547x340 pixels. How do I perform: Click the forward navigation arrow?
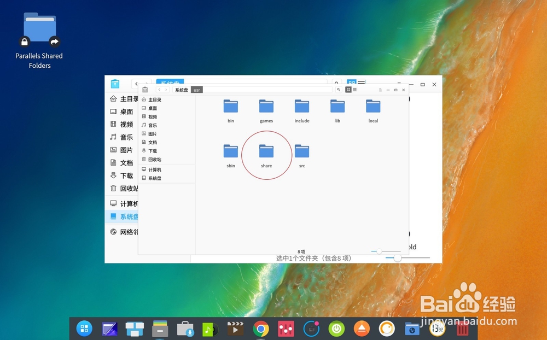pyautogui.click(x=166, y=89)
